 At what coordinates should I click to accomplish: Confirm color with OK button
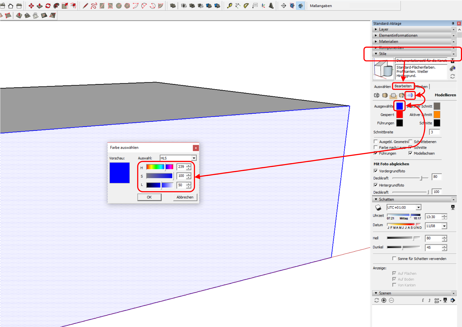coord(149,197)
